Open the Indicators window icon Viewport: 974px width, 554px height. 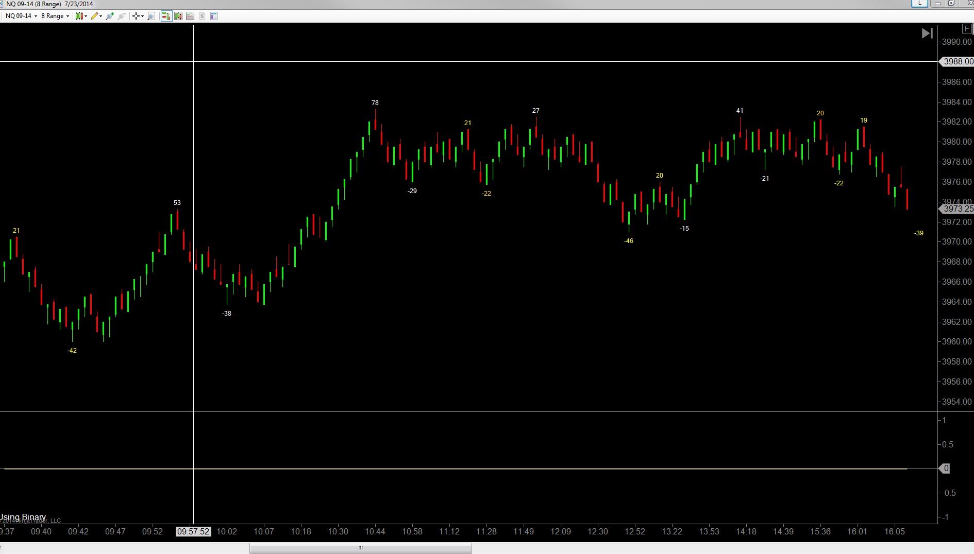190,16
